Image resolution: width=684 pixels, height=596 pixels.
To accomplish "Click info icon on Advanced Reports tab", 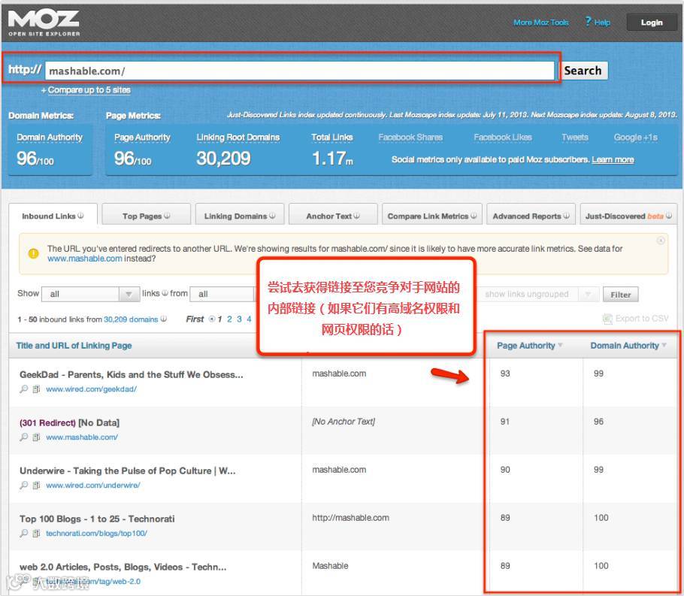I will tap(566, 216).
